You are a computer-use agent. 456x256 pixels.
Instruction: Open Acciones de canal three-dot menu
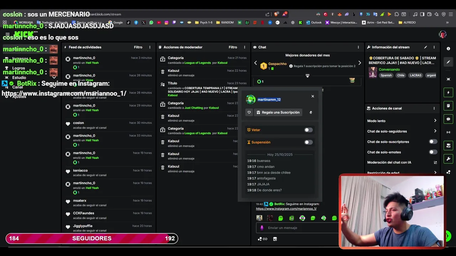click(434, 108)
